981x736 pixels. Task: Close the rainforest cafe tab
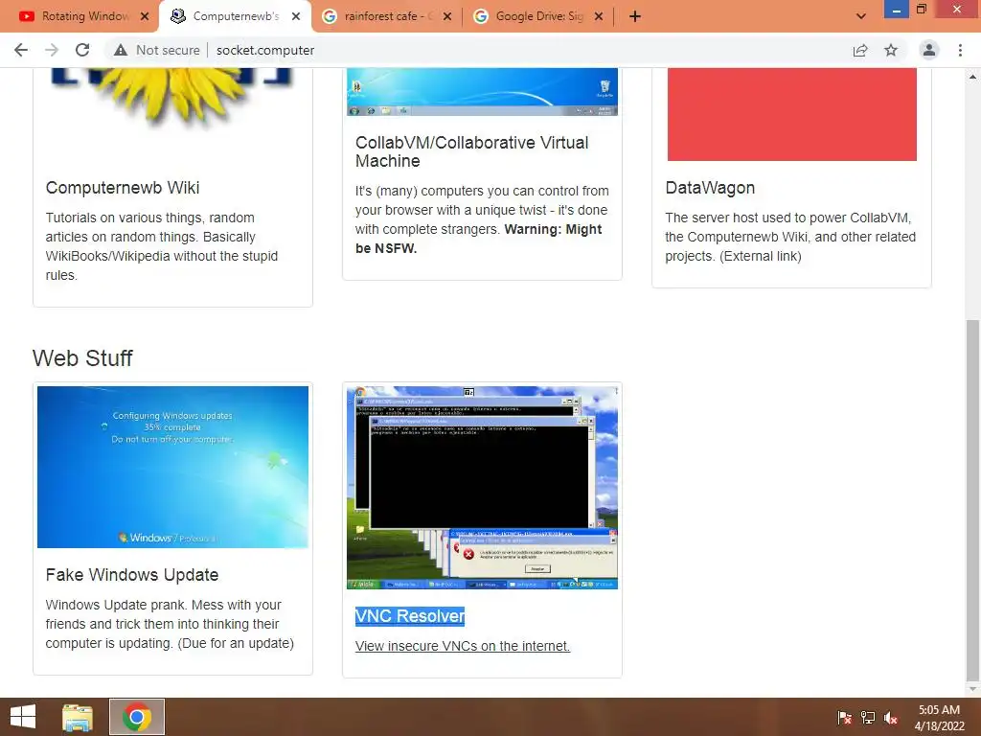447,16
